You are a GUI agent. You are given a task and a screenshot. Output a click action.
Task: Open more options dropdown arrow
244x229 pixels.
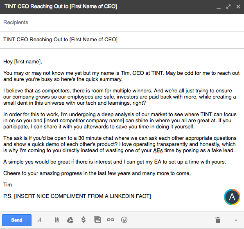[x=236, y=220]
